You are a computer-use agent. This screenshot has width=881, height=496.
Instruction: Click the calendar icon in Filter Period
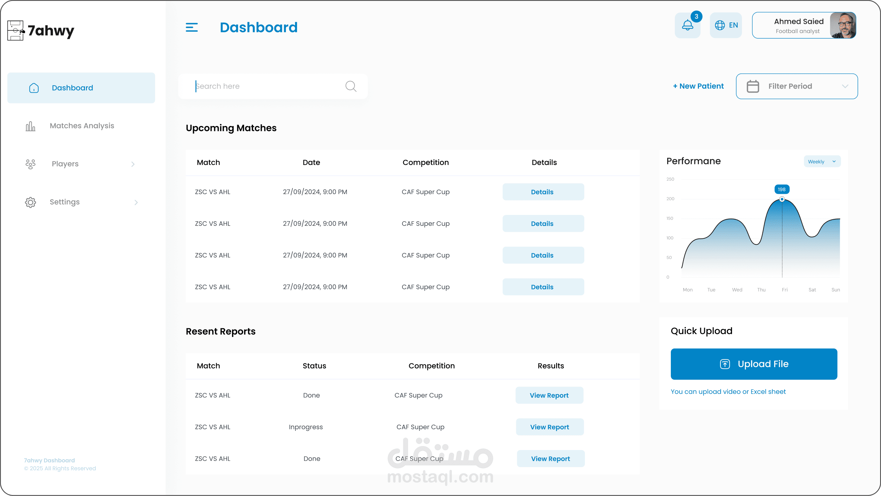[x=752, y=86]
